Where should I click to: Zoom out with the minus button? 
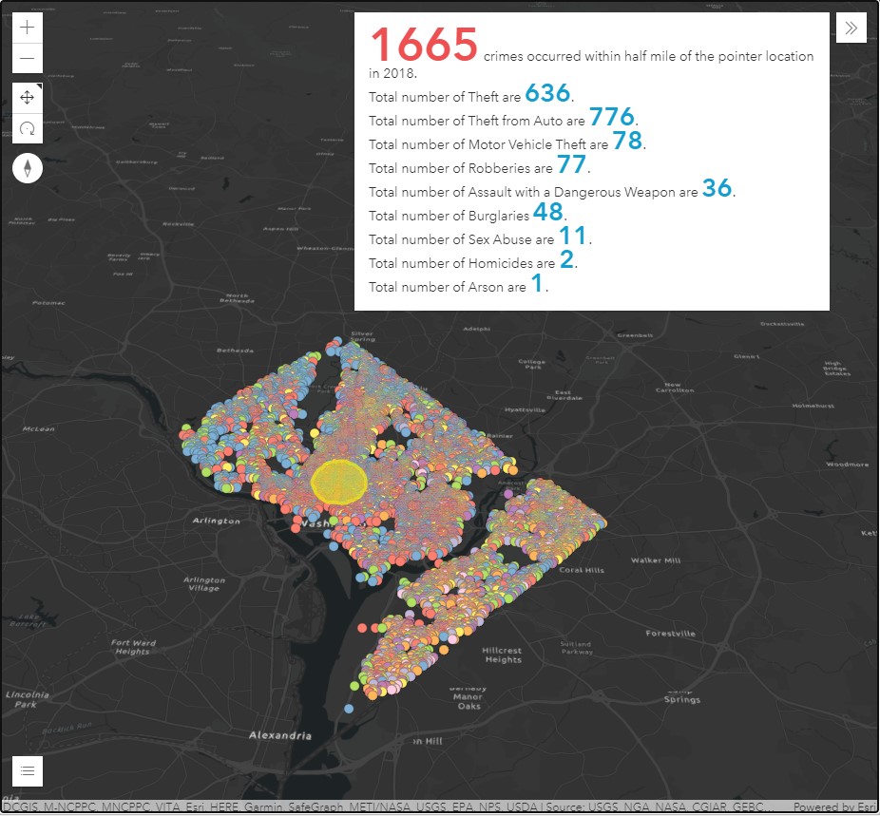click(28, 59)
